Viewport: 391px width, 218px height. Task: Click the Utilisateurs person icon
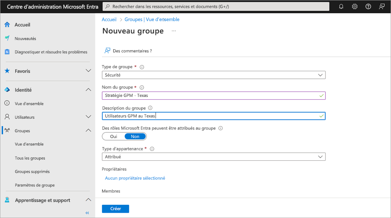7,117
